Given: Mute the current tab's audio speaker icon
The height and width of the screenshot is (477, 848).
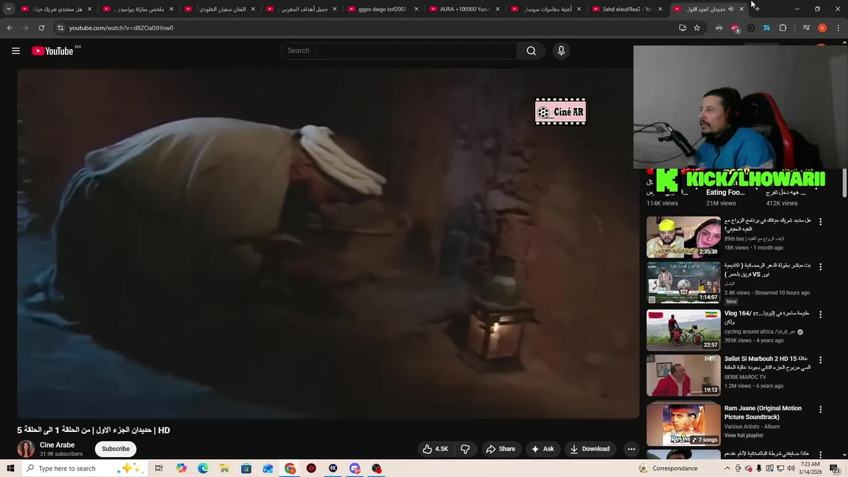Looking at the screenshot, I should [x=731, y=9].
